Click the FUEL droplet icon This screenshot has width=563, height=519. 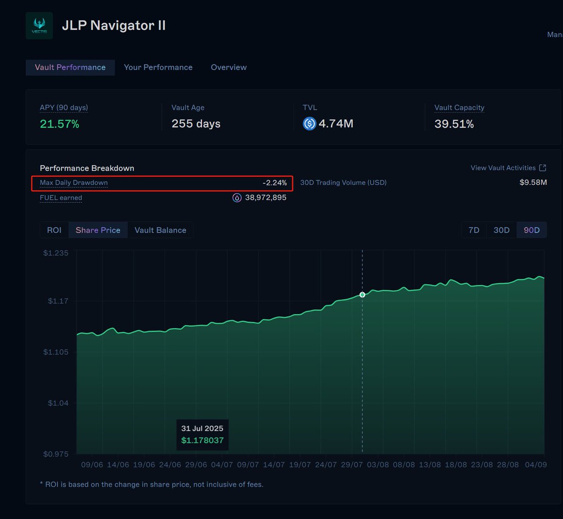(x=237, y=198)
